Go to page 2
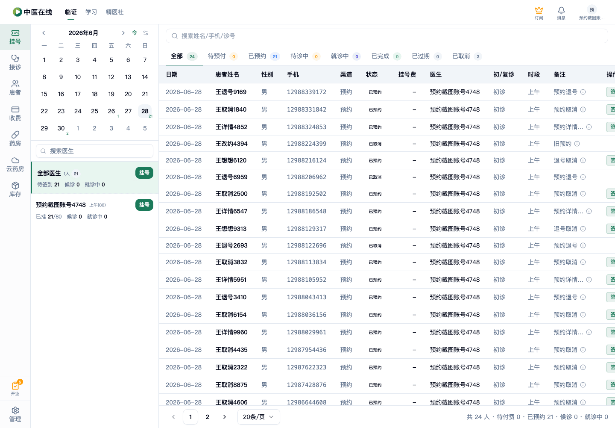Screen dimensions: 615x428 point(208,417)
